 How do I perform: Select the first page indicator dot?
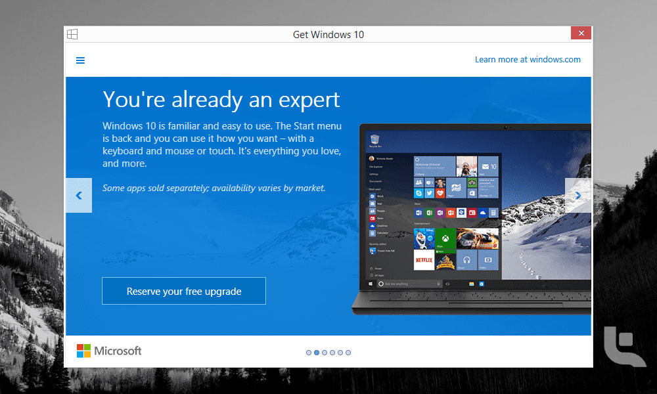[309, 353]
